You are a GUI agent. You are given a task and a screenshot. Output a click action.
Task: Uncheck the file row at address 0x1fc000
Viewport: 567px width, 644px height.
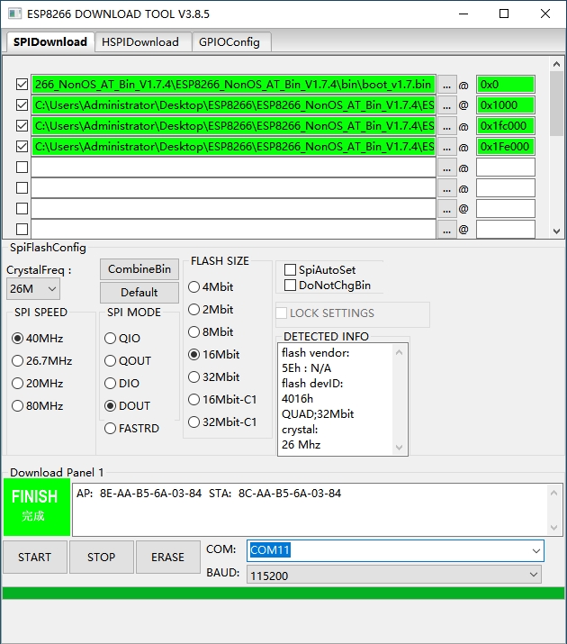(x=22, y=126)
